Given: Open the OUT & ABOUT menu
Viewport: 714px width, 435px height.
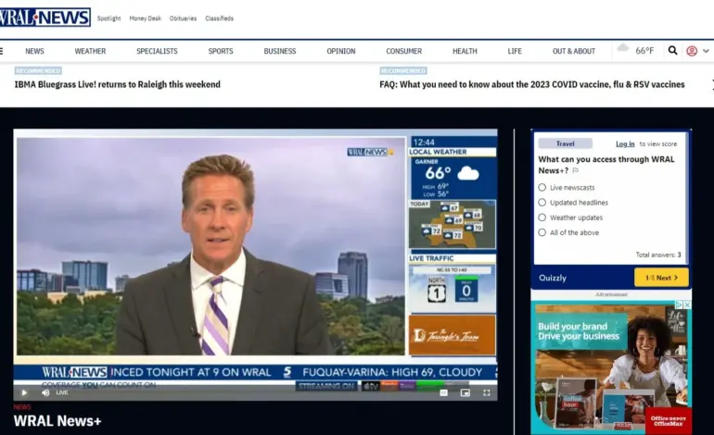Looking at the screenshot, I should tap(574, 51).
